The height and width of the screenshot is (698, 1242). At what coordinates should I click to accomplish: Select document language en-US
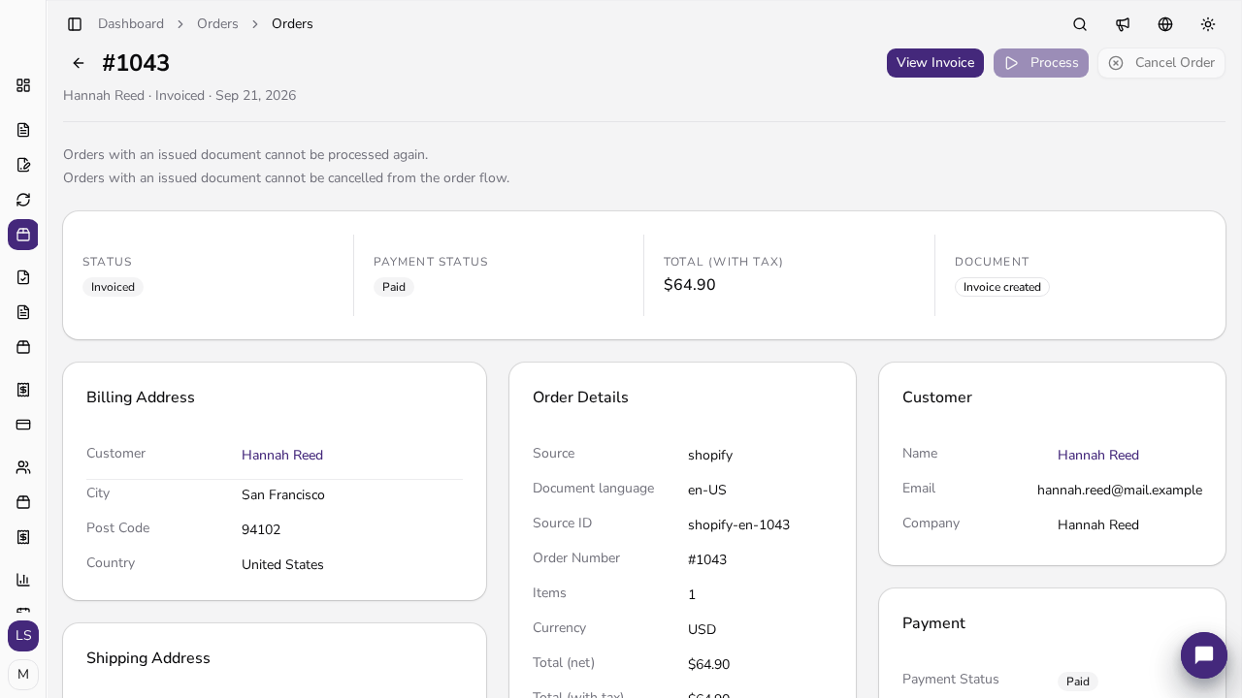(707, 491)
